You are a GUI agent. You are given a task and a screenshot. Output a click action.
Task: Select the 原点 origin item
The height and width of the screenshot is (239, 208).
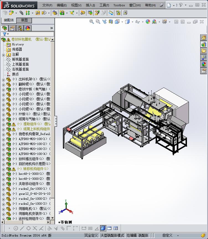coord(16,74)
